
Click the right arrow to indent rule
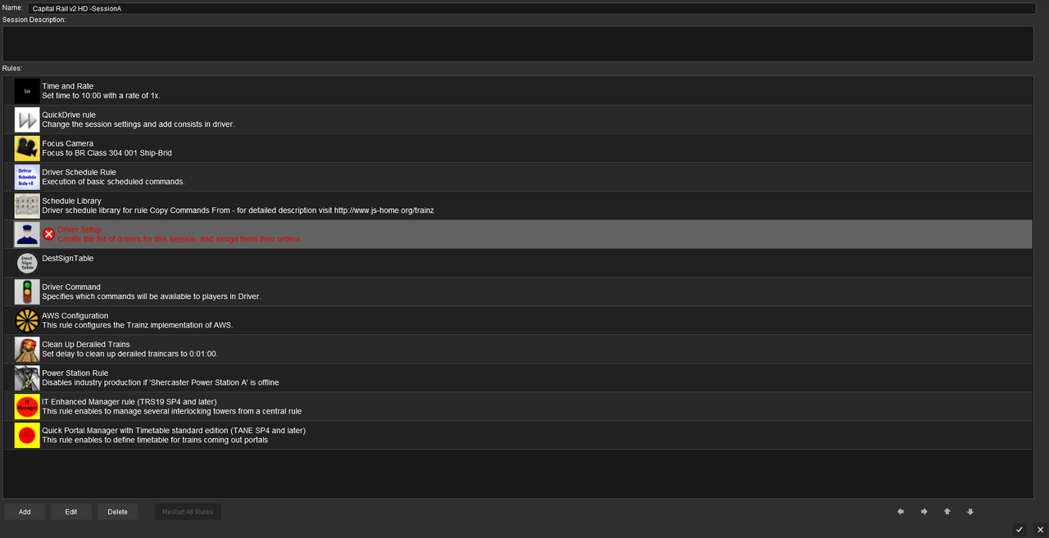tap(924, 512)
